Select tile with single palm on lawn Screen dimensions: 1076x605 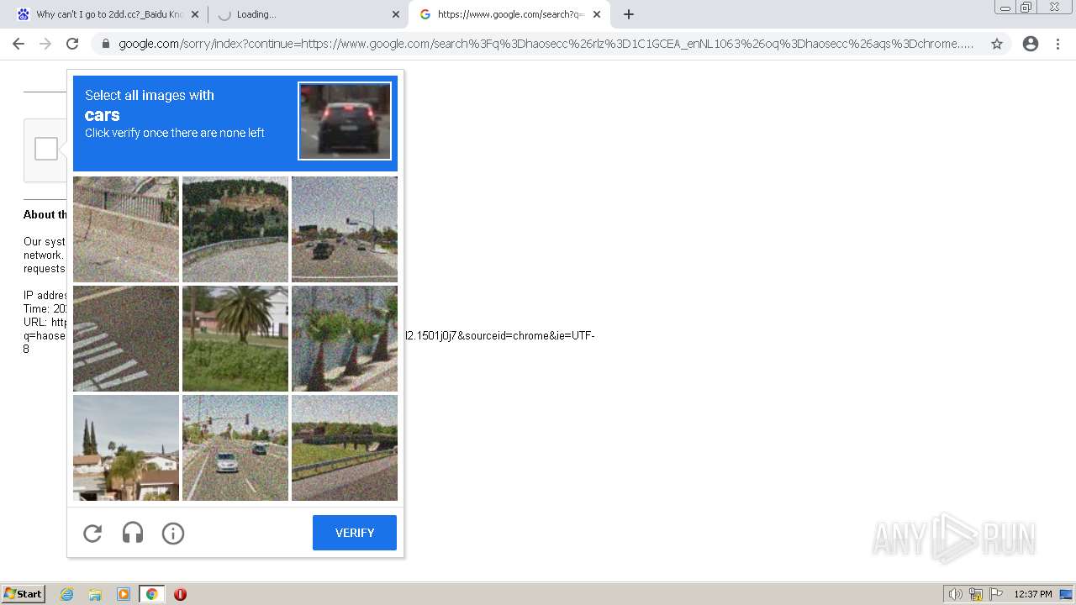pyautogui.click(x=235, y=339)
